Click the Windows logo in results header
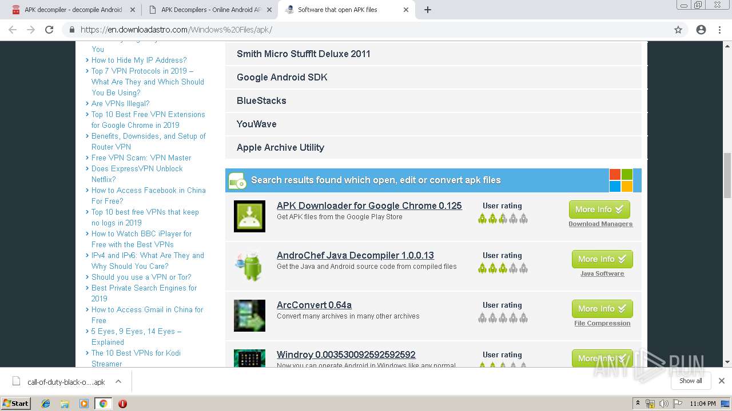Viewport: 732px width, 411px height. 621,180
